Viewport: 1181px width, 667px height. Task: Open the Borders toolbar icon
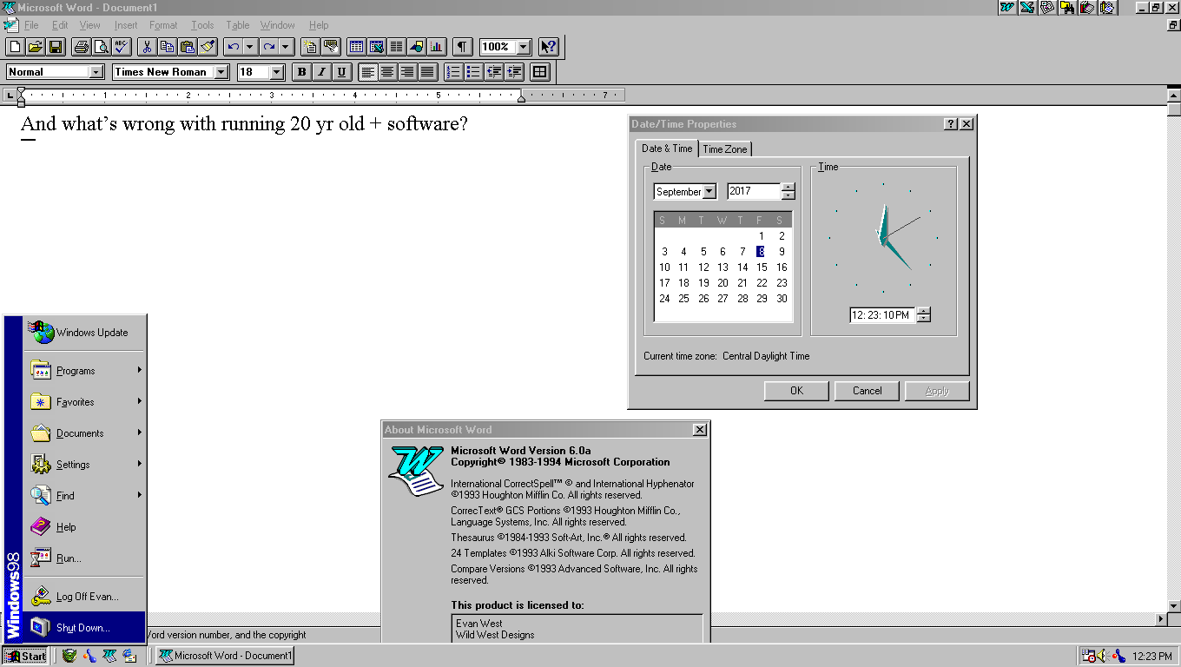(539, 72)
